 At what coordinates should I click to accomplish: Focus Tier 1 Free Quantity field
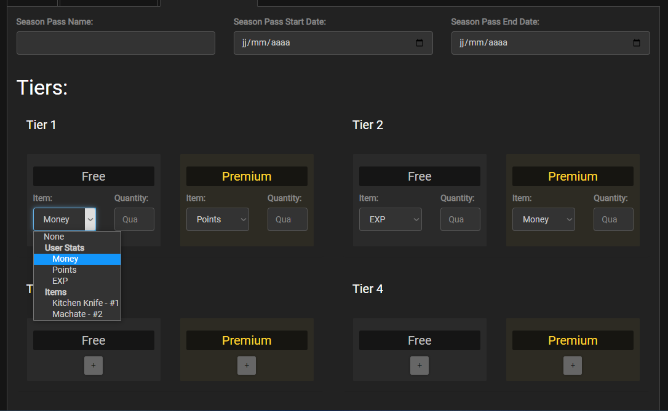click(x=134, y=219)
